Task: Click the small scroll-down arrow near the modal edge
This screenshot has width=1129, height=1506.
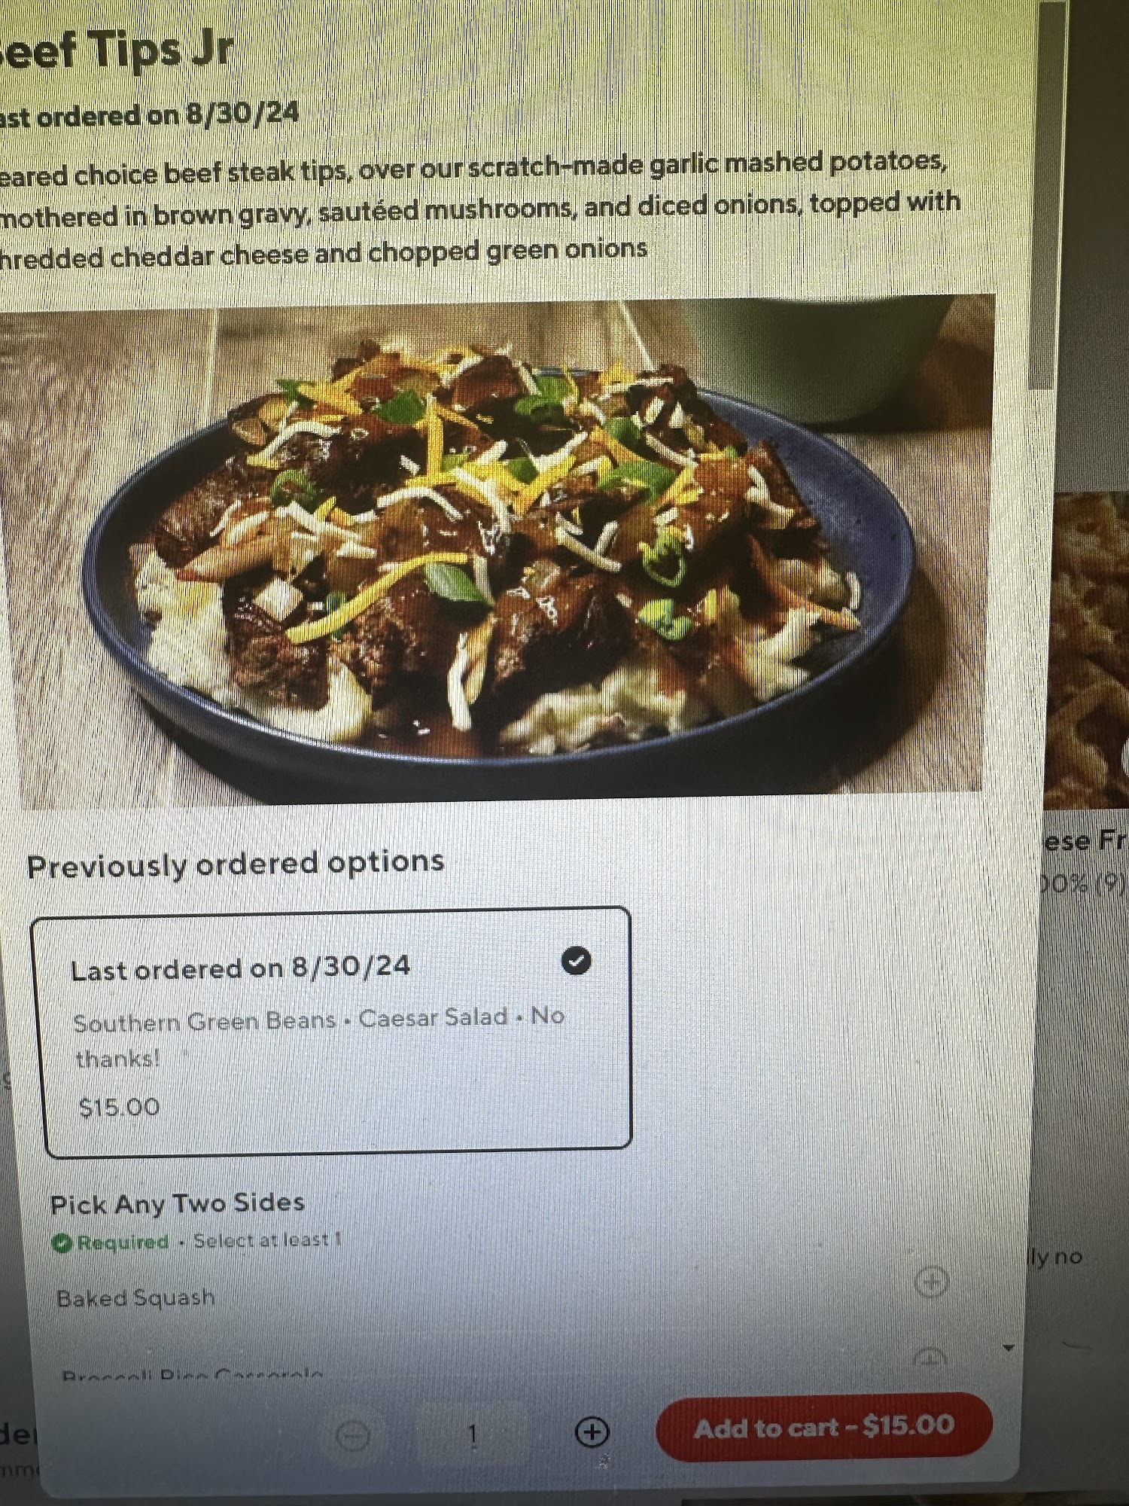Action: click(1009, 1347)
